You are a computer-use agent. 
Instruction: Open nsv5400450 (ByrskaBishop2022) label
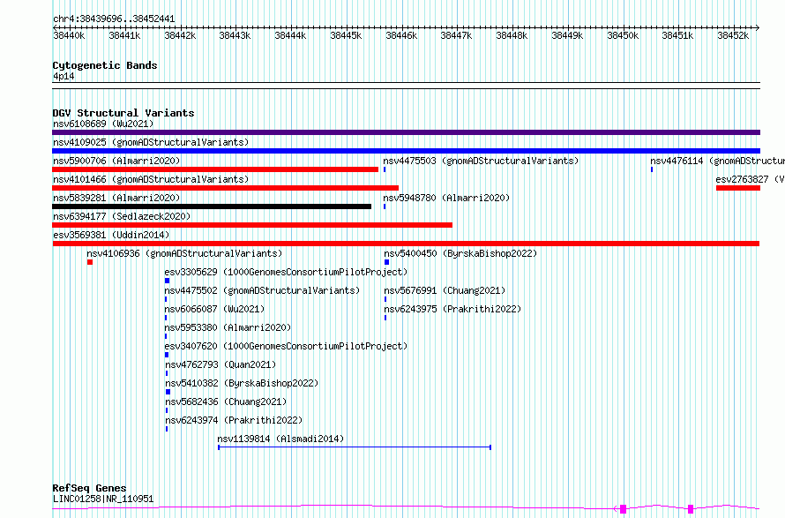click(x=460, y=253)
